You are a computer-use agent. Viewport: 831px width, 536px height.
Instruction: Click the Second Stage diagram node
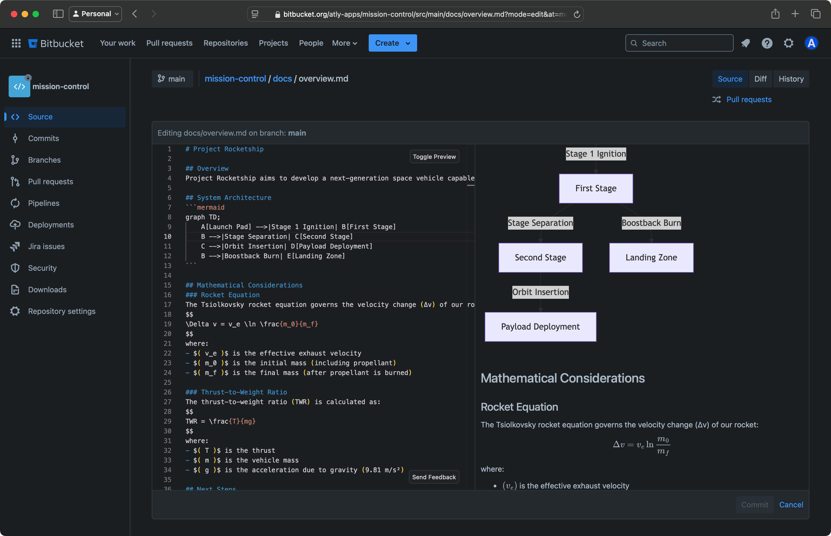540,258
